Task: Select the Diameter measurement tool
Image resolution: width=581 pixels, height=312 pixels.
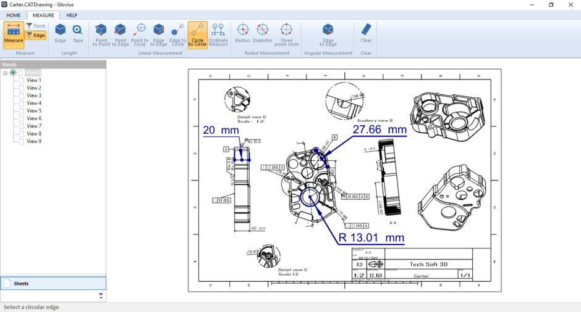Action: coord(263,33)
